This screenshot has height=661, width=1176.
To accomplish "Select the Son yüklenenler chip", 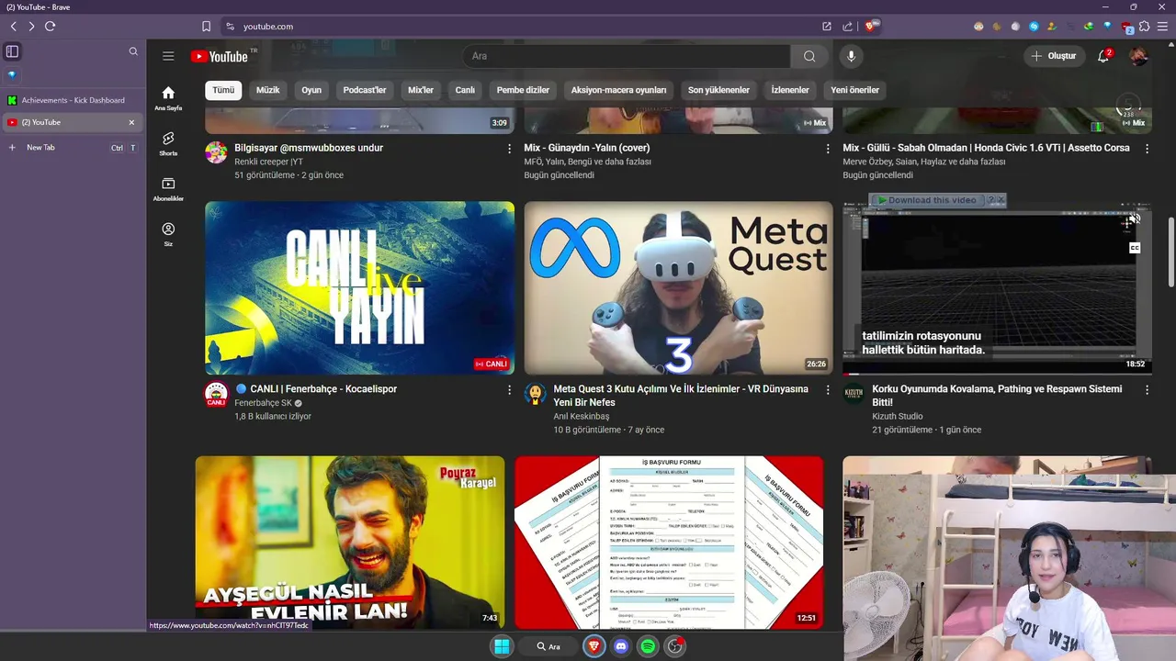I will pos(718,90).
